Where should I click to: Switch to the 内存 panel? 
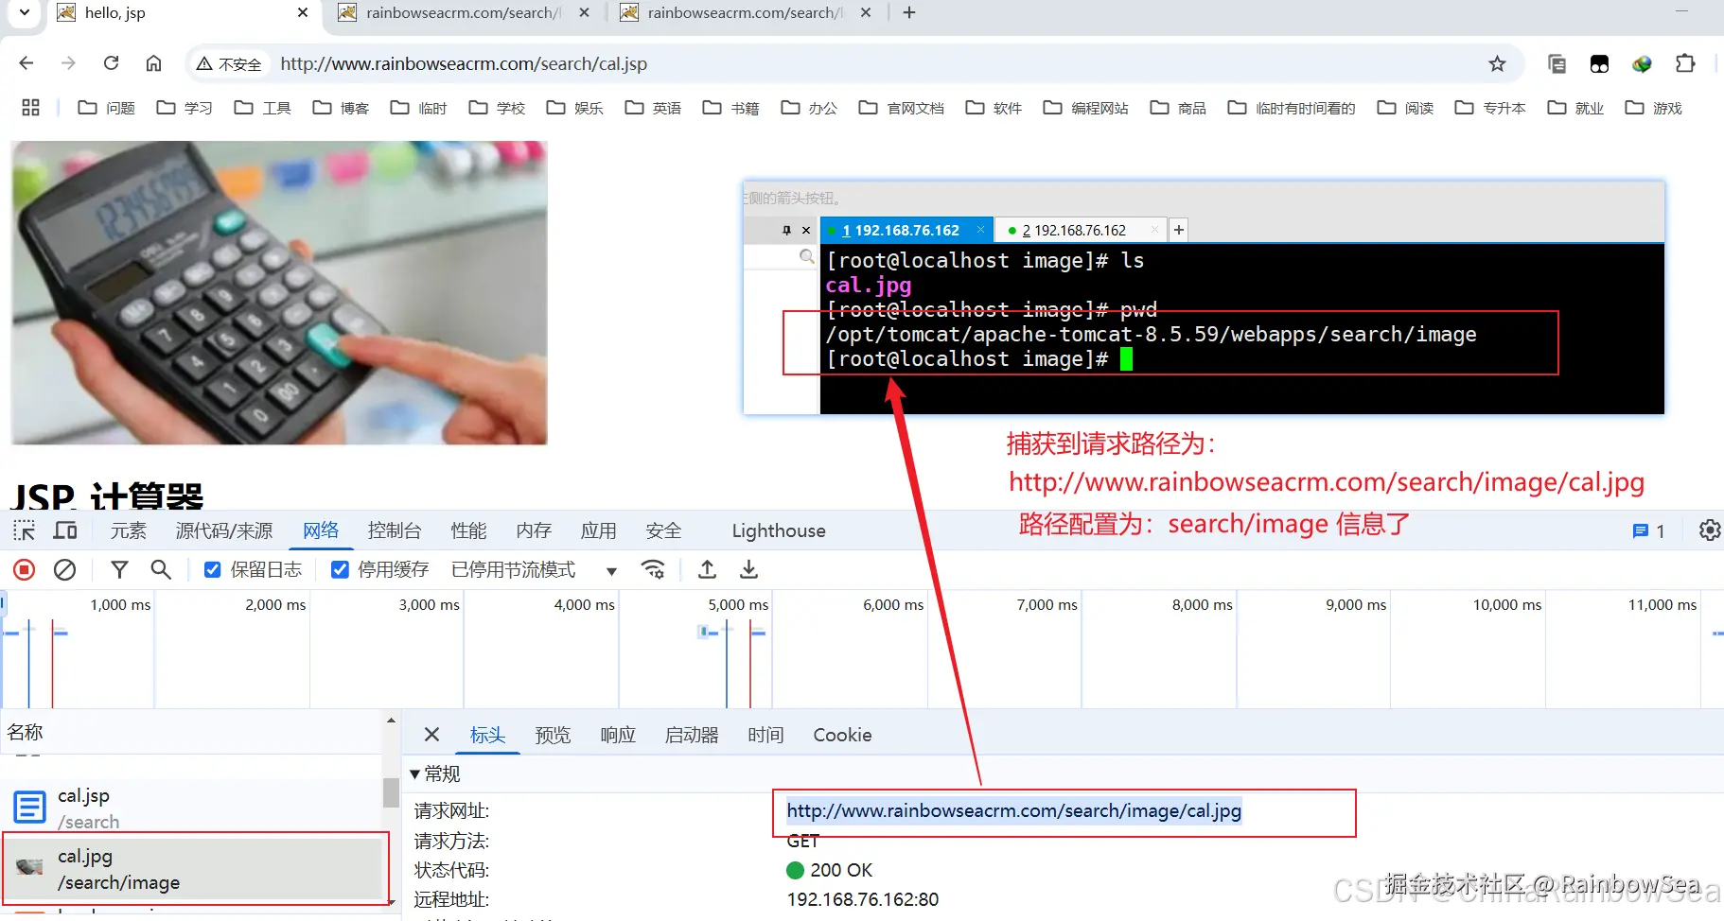534,530
